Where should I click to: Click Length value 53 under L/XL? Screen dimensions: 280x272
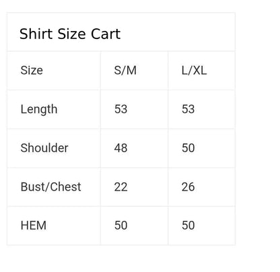pyautogui.click(x=188, y=109)
